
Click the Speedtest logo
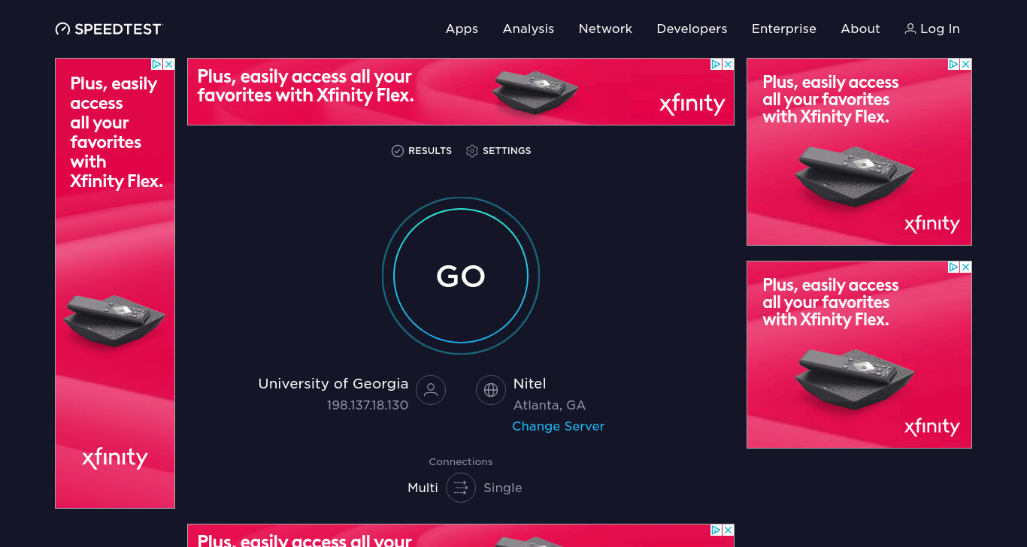click(109, 29)
